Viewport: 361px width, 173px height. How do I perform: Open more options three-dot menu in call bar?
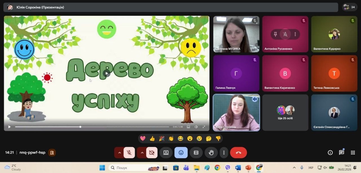point(224,153)
